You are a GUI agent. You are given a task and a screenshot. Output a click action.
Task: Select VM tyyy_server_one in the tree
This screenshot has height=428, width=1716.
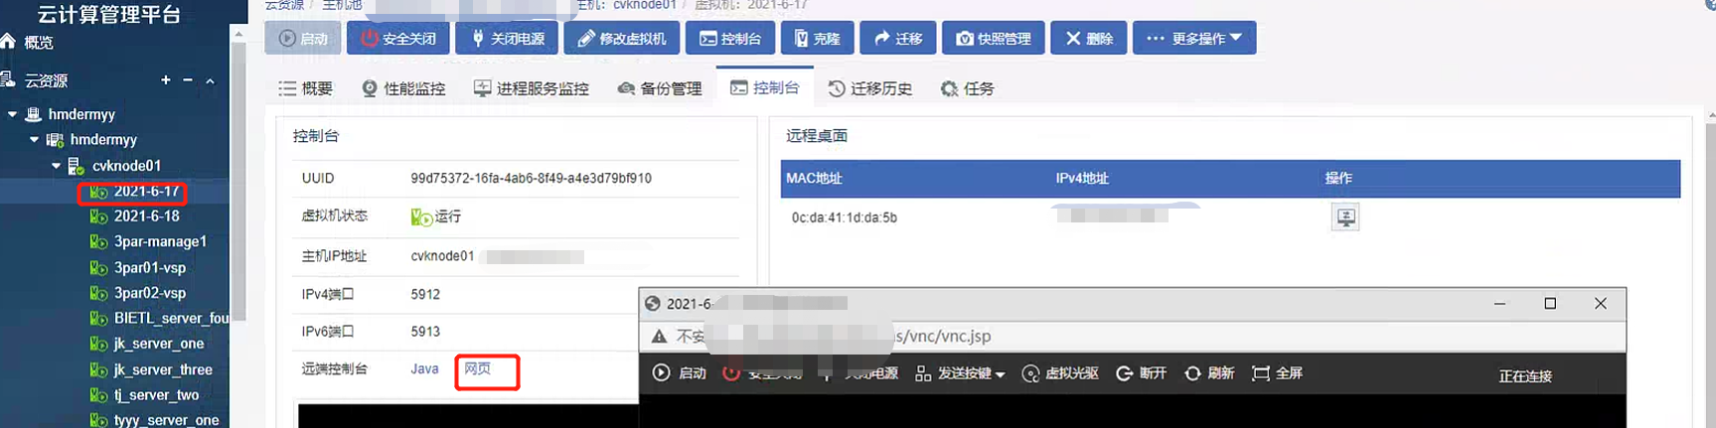coord(166,420)
